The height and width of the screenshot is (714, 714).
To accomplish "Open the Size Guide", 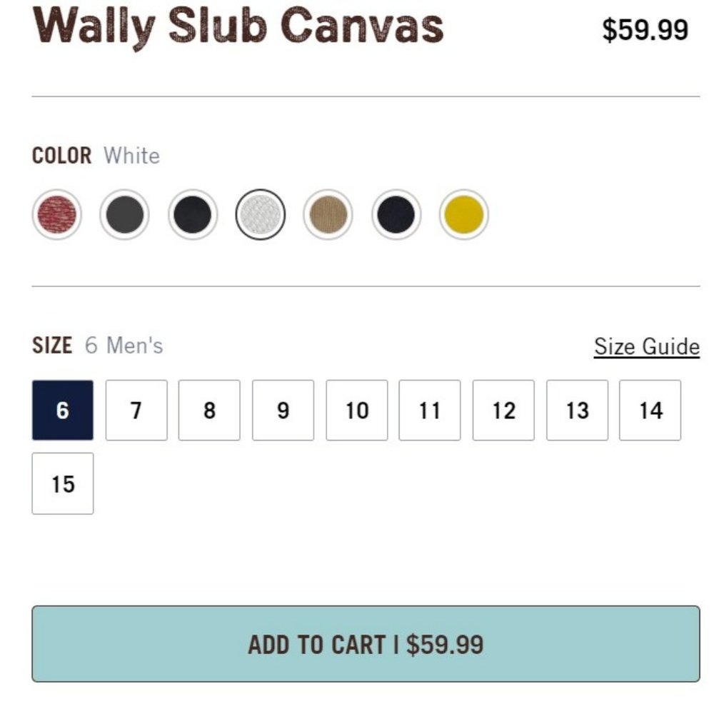I will (646, 346).
